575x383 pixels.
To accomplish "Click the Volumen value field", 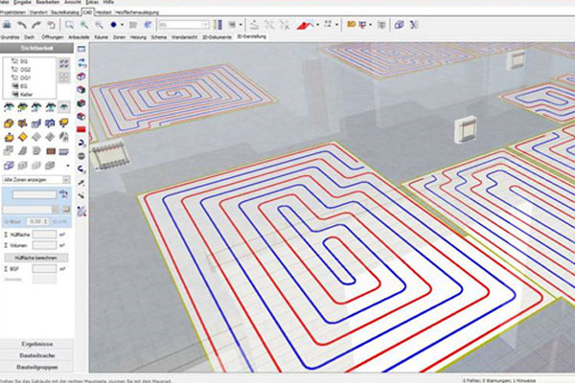I will click(x=44, y=245).
